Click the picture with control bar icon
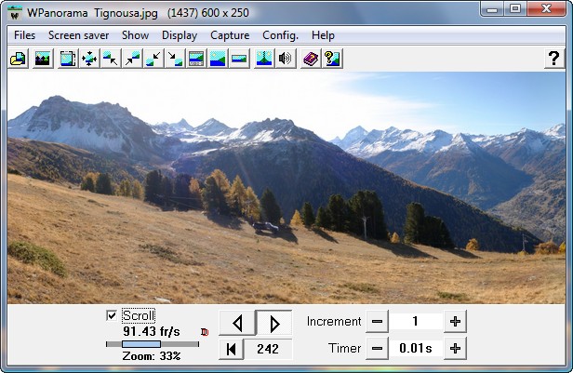Image resolution: width=573 pixels, height=373 pixels. [x=196, y=59]
